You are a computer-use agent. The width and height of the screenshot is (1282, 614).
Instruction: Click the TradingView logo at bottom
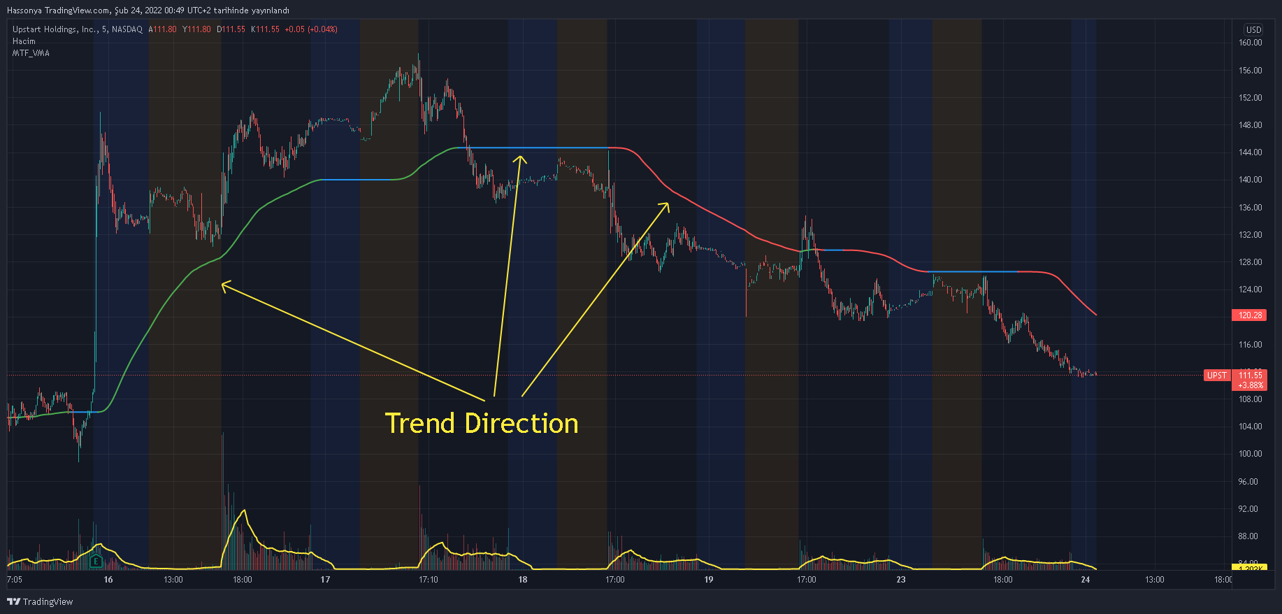coord(40,601)
